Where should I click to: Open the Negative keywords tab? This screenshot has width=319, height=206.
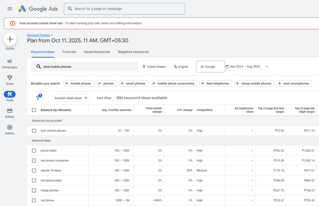[x=133, y=52]
